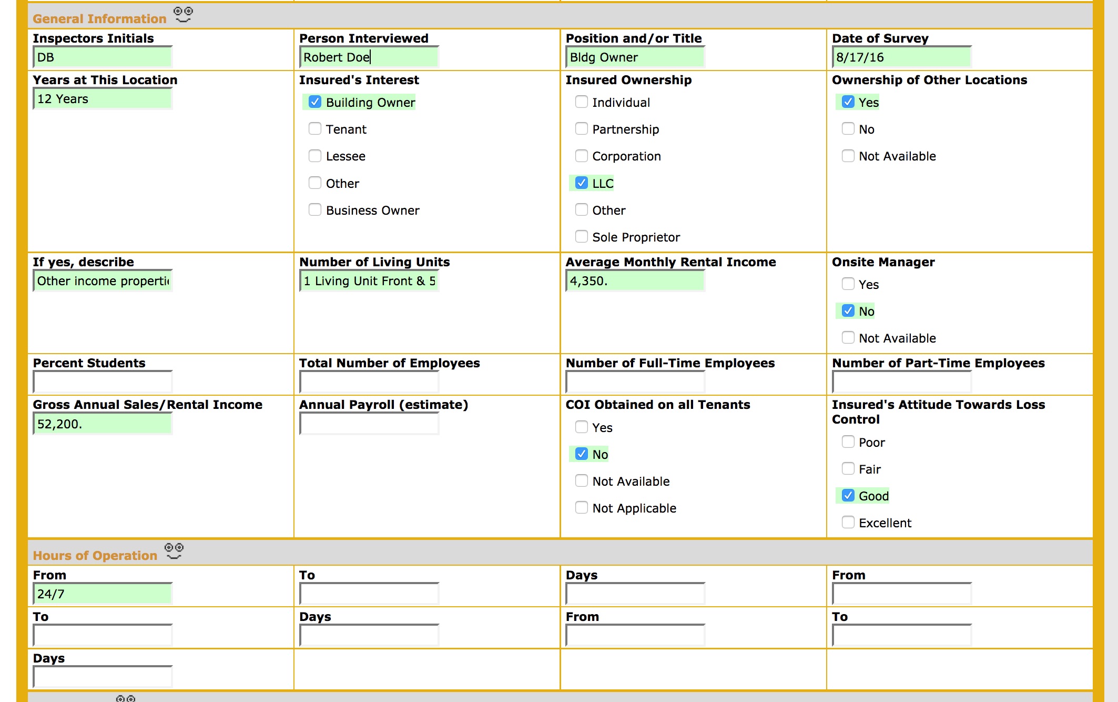Check Excellent for Insured's Attitude Towards Loss Control

848,523
